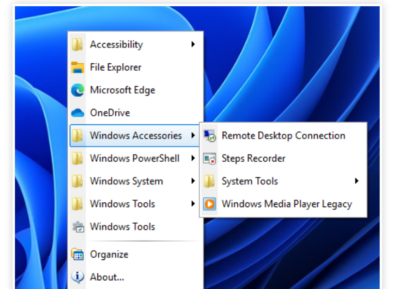Click the arrow beside Windows Tools folder
Image resolution: width=414 pixels, height=289 pixels.
pyautogui.click(x=193, y=204)
